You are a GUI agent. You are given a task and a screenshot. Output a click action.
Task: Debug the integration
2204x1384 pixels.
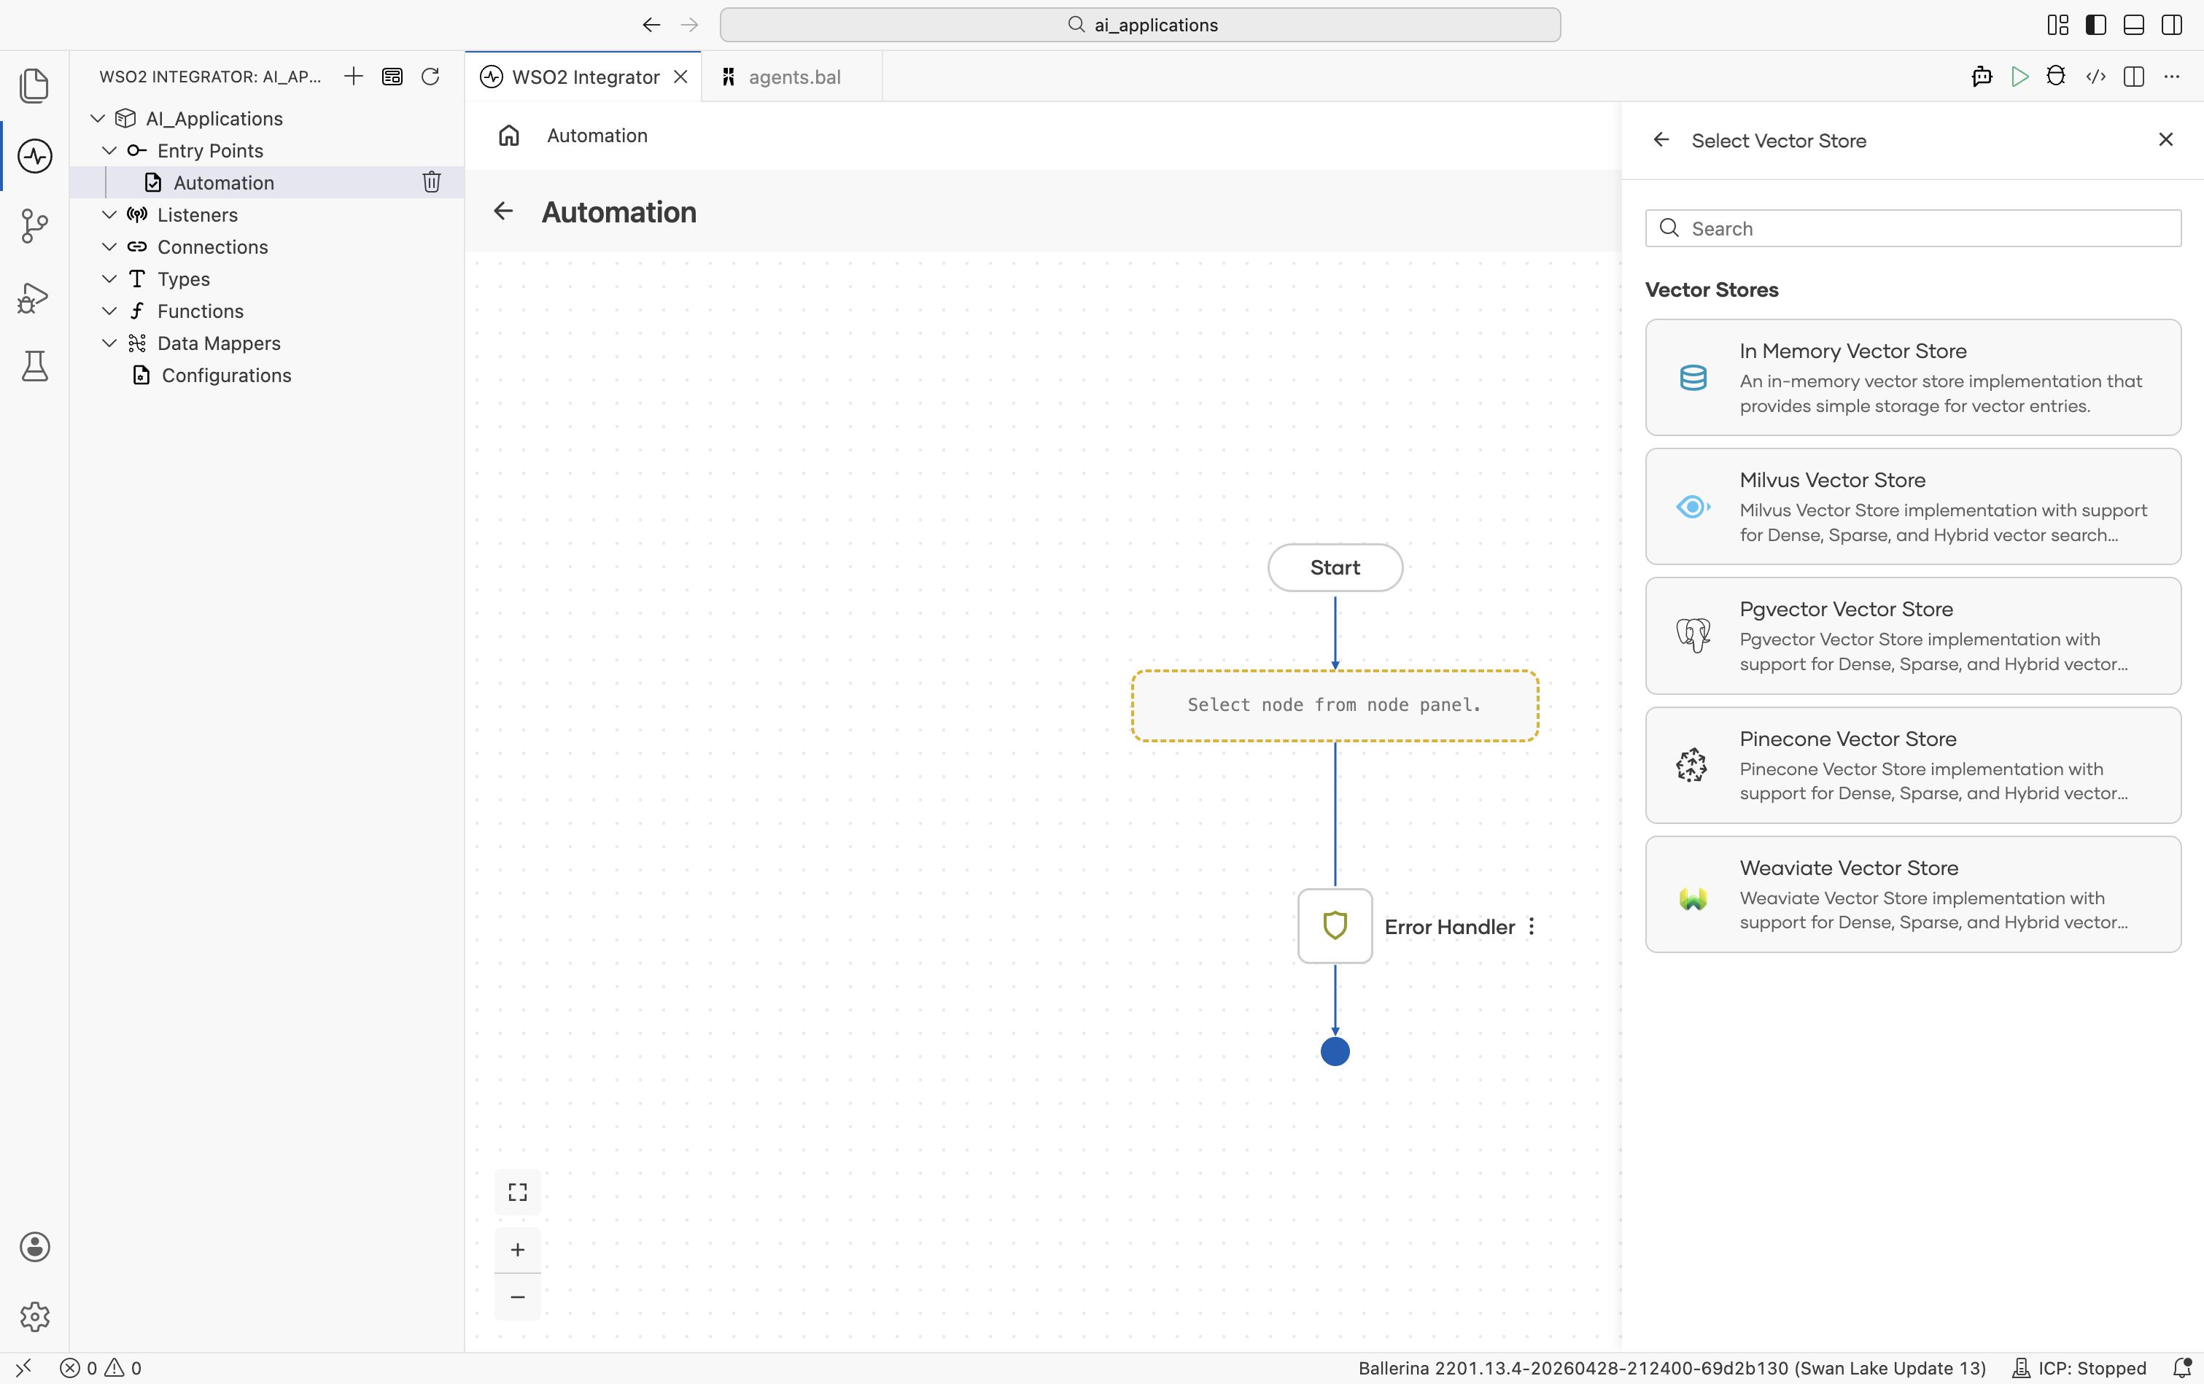coord(2057,77)
